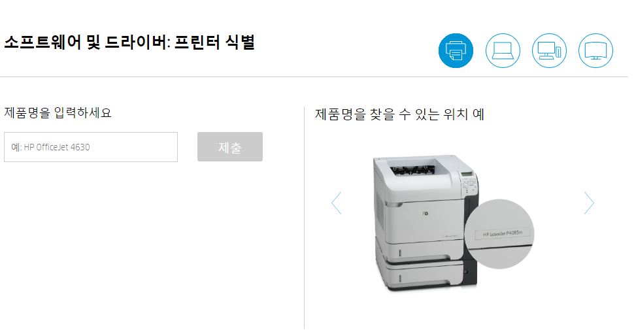Click the 제품명을 찾을 수 있는 위치 예 heading

point(399,114)
